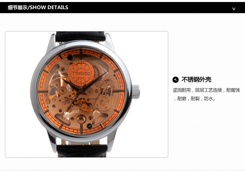The width and height of the screenshot is (245, 171).
Task: Click the silver crown on the watch
Action: pos(136,92)
